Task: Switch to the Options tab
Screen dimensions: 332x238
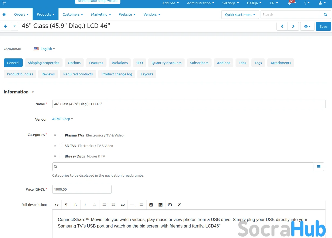Action: (74, 63)
